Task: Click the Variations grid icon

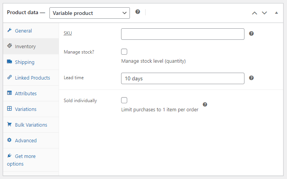Action: [10, 109]
